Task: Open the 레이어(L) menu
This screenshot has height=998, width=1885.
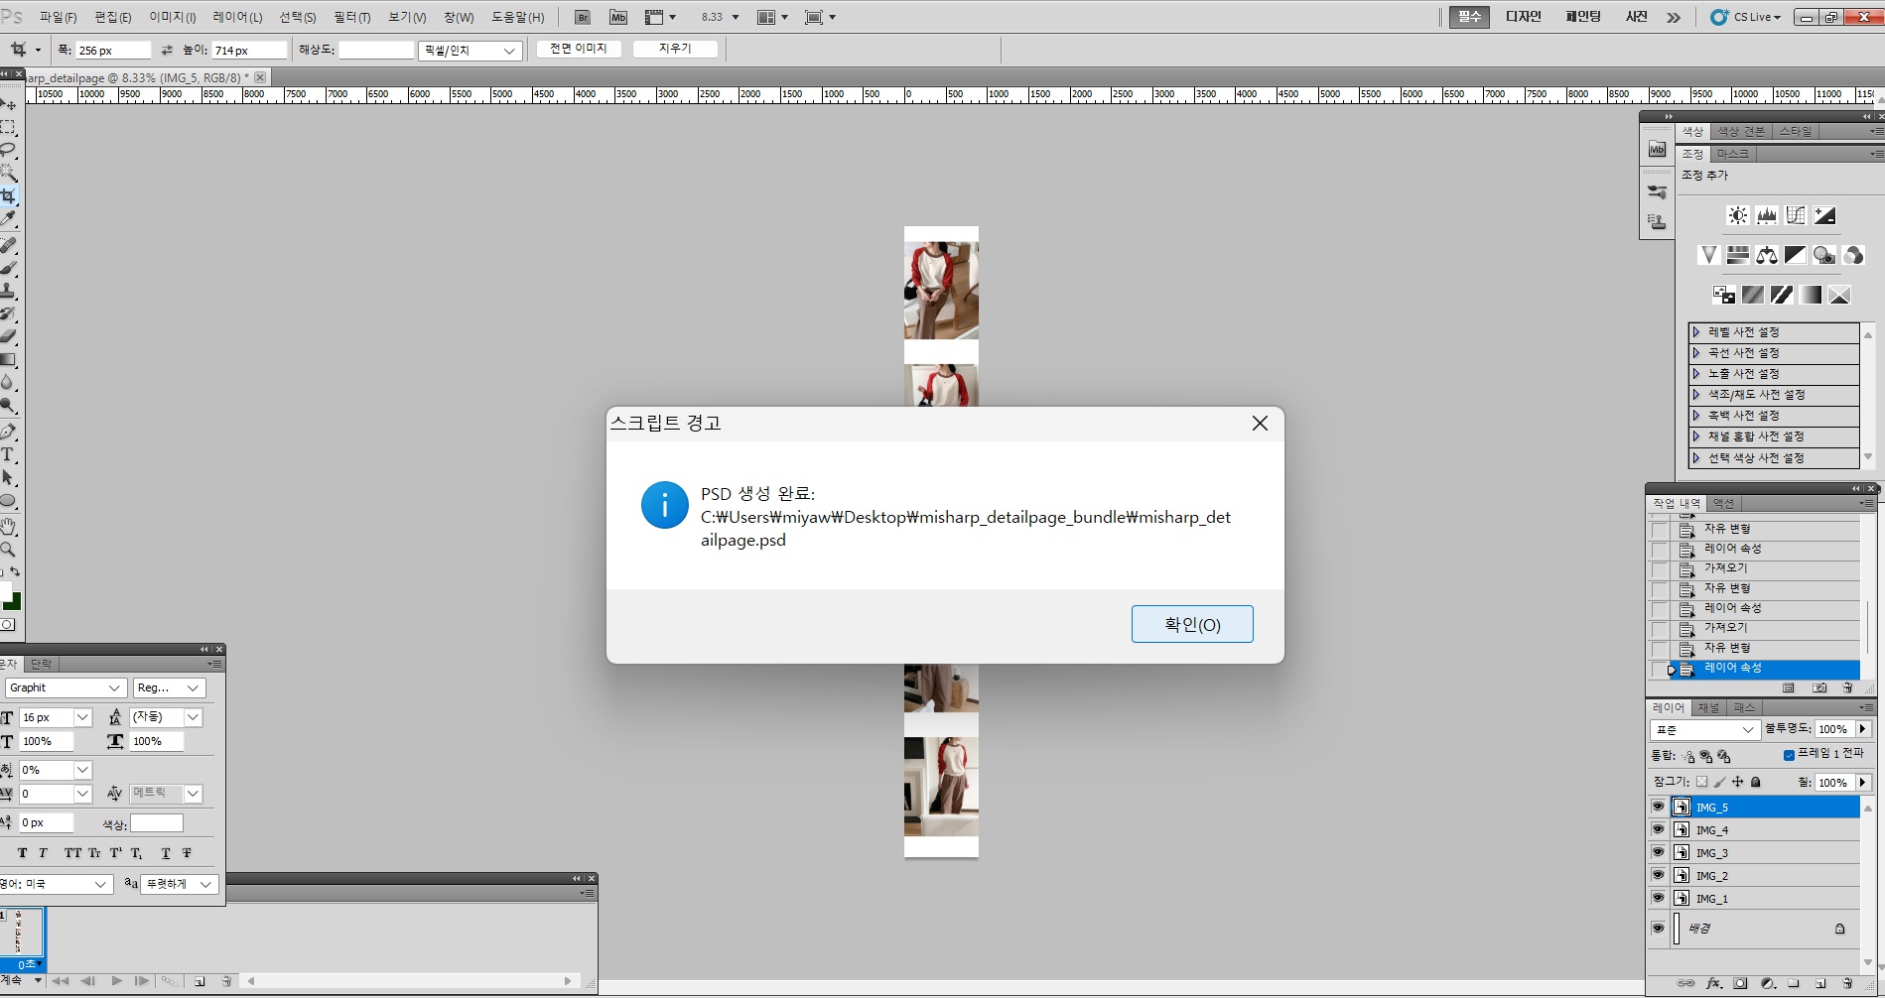Action: click(237, 17)
